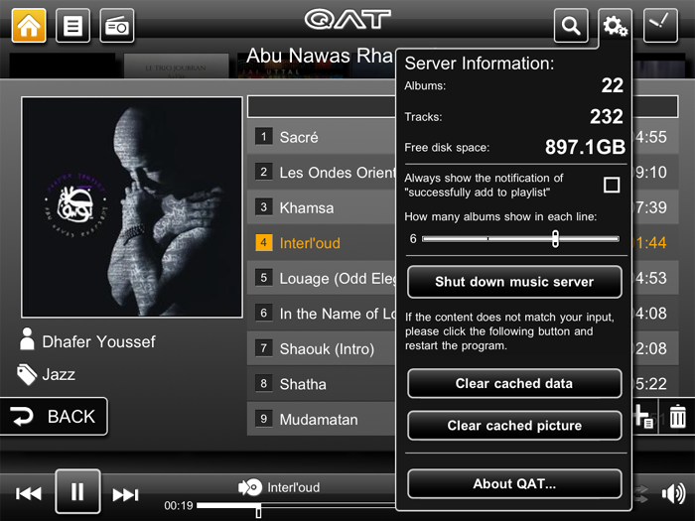Click the checkmark icon at top right
Viewport: 695px width, 521px height.
(660, 25)
